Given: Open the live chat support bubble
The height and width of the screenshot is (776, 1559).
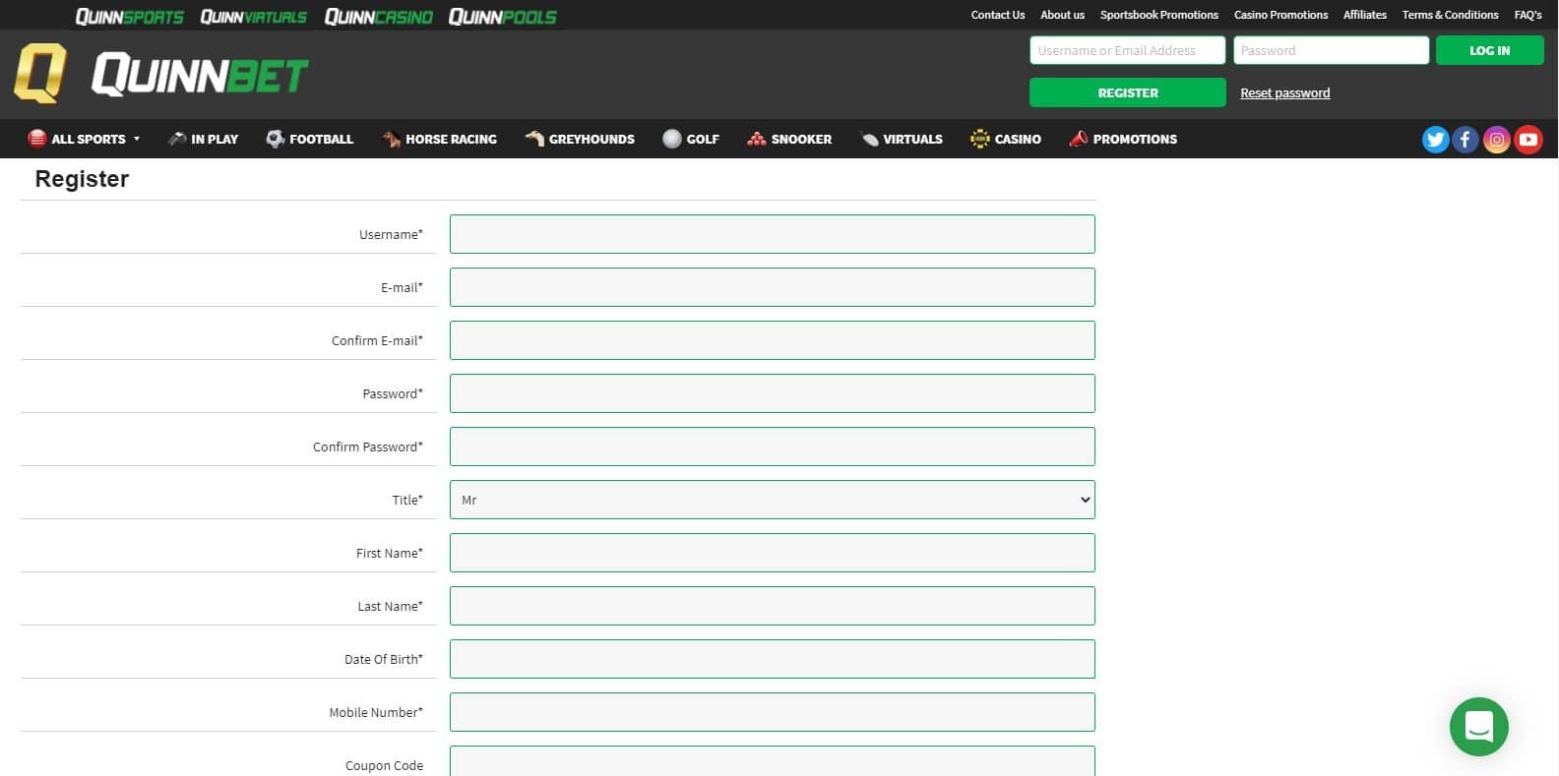Looking at the screenshot, I should [1478, 727].
